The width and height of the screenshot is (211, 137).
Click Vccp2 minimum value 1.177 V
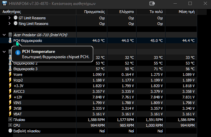[128, 80]
